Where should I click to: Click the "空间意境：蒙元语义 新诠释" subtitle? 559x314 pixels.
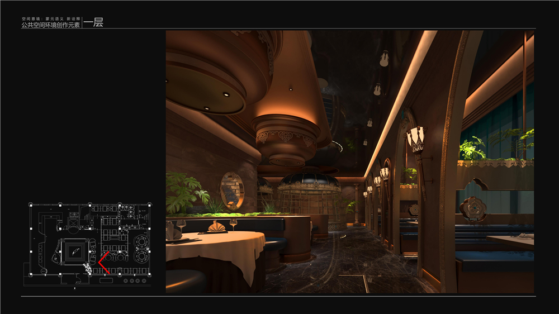click(50, 18)
